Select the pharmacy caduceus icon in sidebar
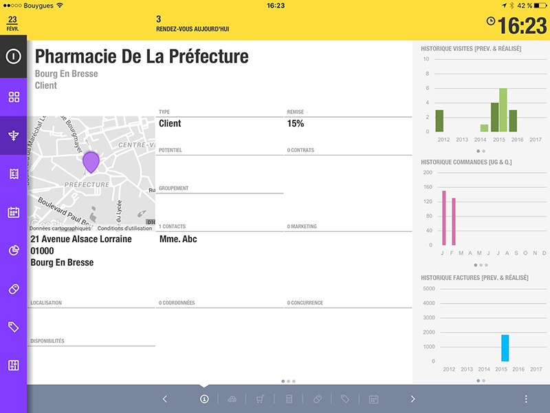The image size is (550, 413). point(13,136)
